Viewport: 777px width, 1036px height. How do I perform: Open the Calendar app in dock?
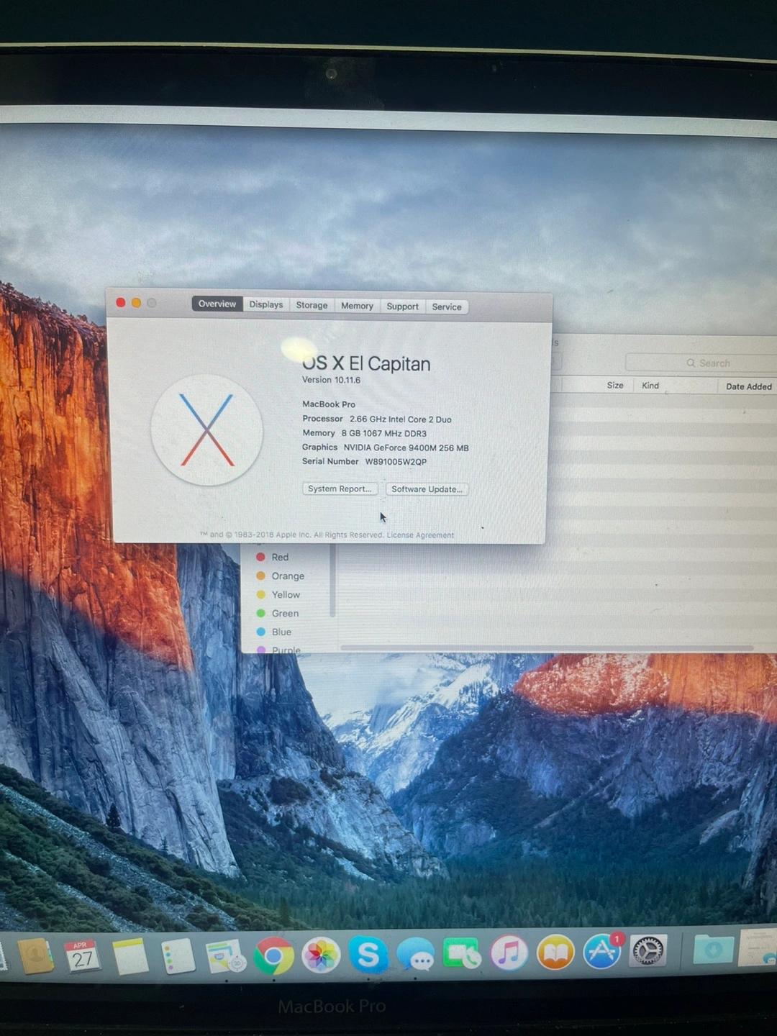[x=82, y=957]
